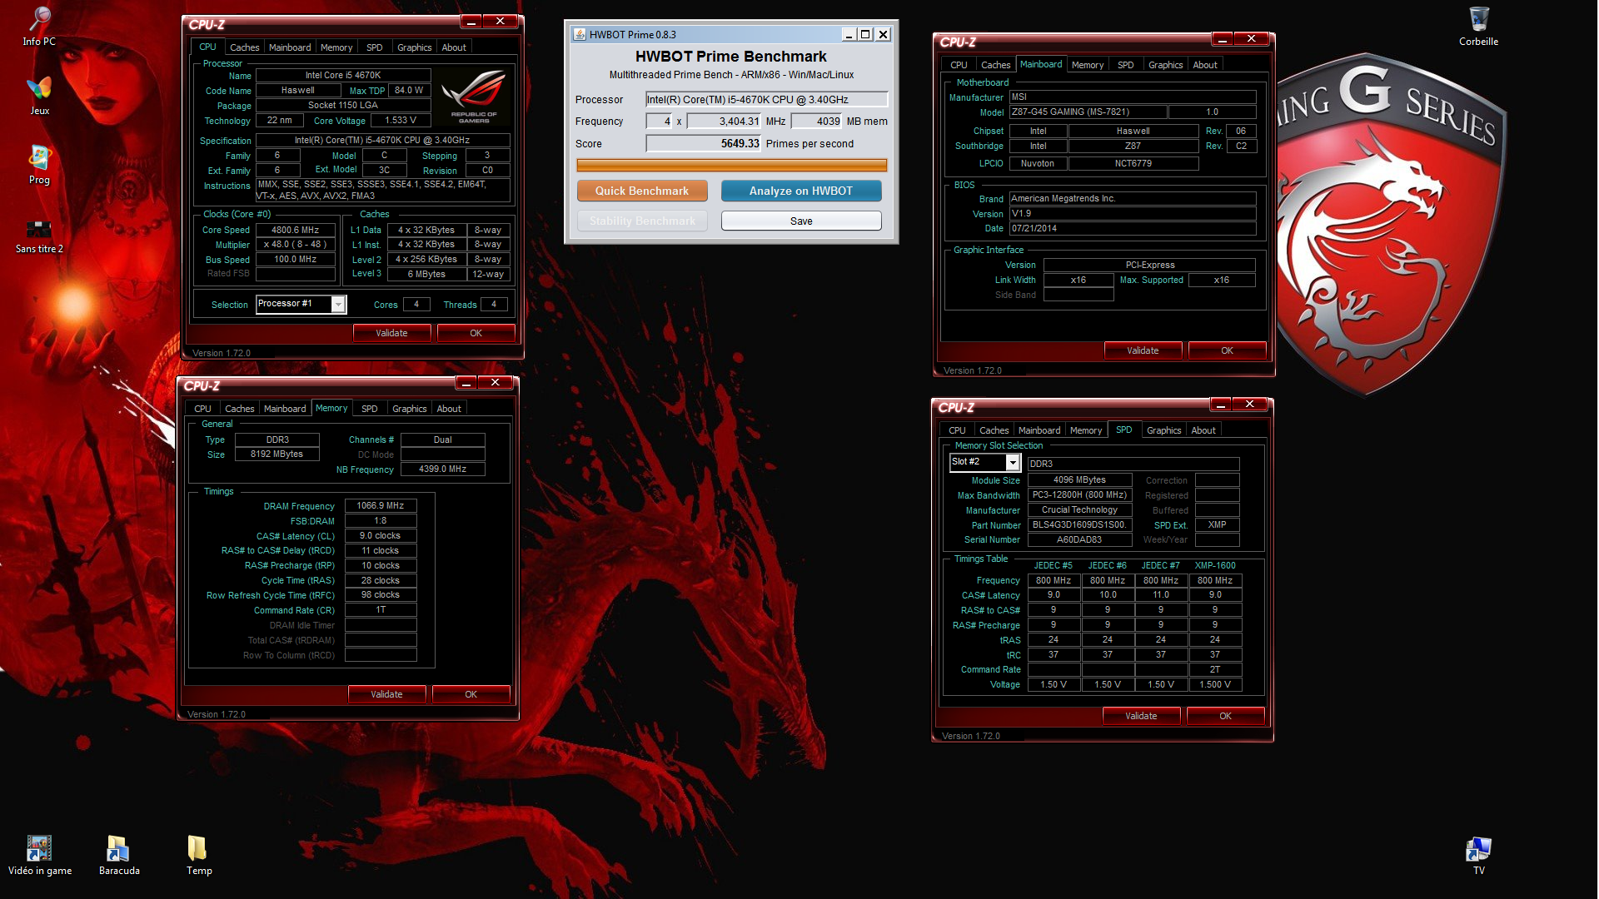Click the Multiplier x 48.0 value
Screen dimensions: 1599x899
click(x=296, y=245)
